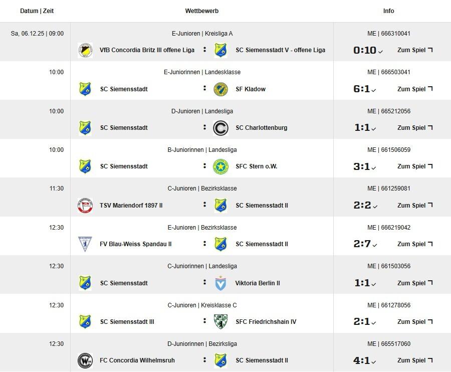Click the TSV Mariendorf 1897 II crest
This screenshot has width=451, height=372.
(x=85, y=205)
